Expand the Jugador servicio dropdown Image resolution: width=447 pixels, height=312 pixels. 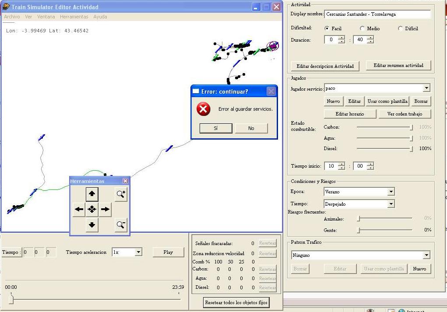point(426,88)
